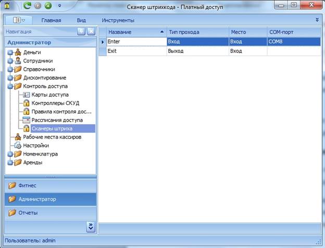325x248 pixels.
Task: Expand the Деньги tree node
Action: (x=10, y=53)
